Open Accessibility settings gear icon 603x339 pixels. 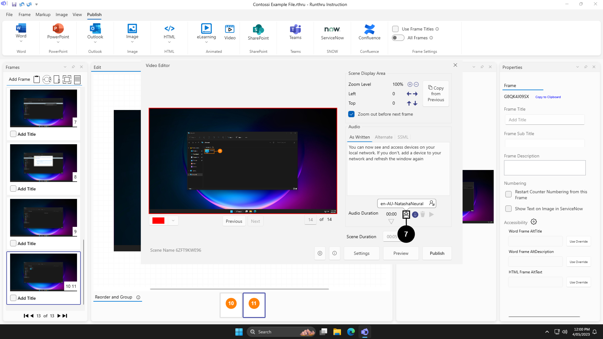click(534, 222)
